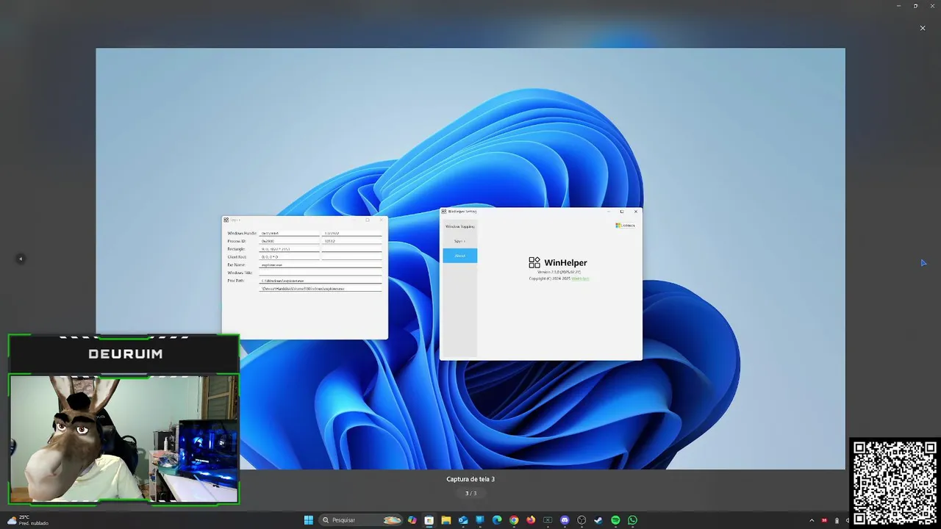Viewport: 941px width, 529px height.
Task: Click the WinHelper screenshot image
Action: point(470,259)
